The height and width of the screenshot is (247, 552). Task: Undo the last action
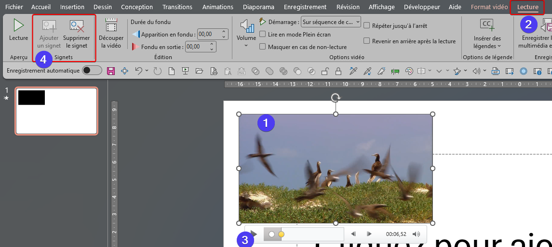pyautogui.click(x=139, y=71)
